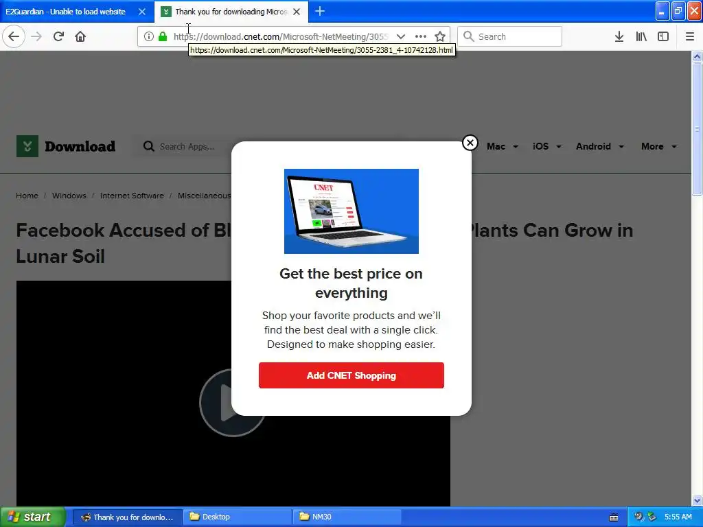The width and height of the screenshot is (703, 527).
Task: Click the second system tray icon
Action: click(652, 517)
